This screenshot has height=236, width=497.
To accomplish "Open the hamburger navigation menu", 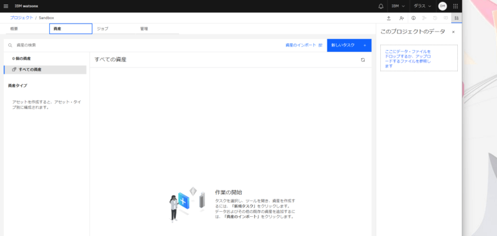I will pyautogui.click(x=6, y=6).
